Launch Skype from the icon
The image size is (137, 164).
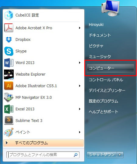[x=9, y=51]
